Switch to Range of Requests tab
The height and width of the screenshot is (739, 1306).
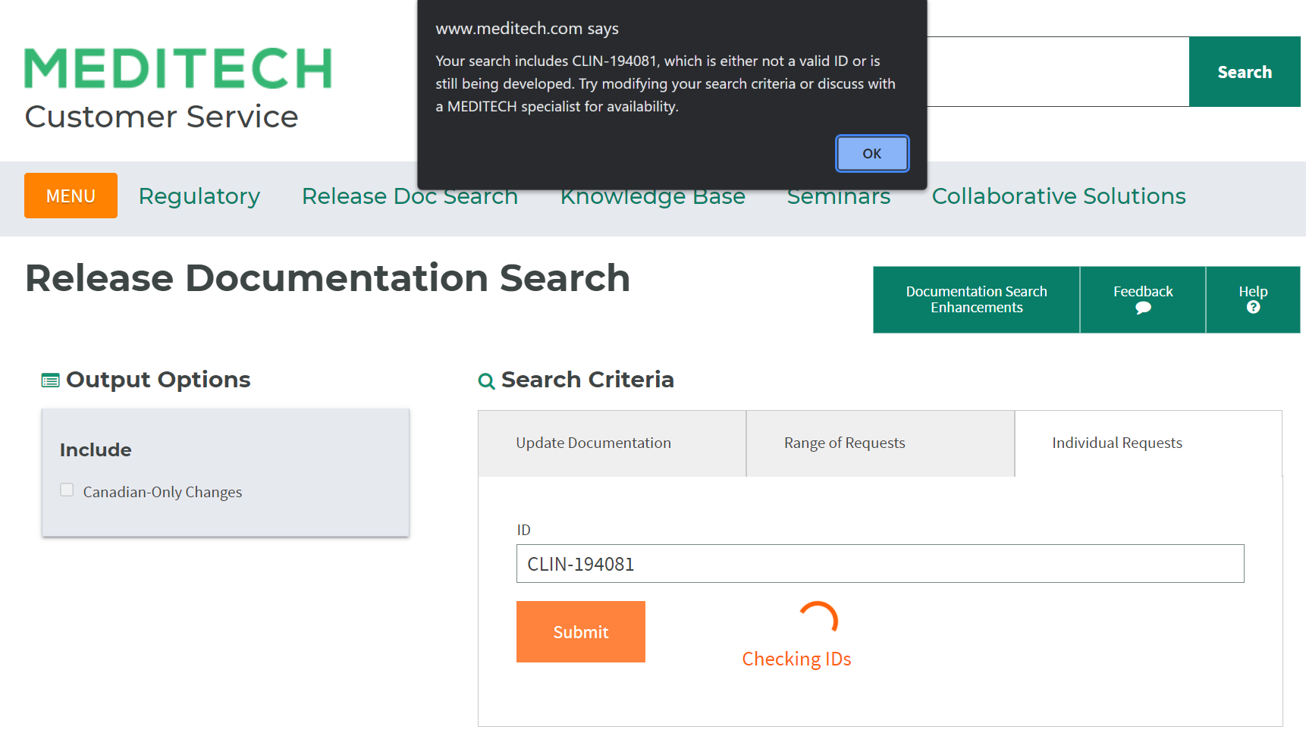[x=881, y=443]
